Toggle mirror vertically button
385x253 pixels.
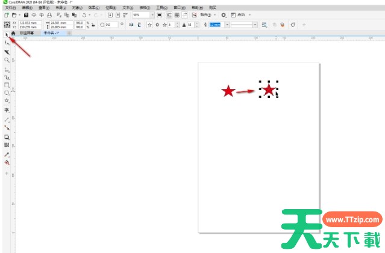point(139,25)
